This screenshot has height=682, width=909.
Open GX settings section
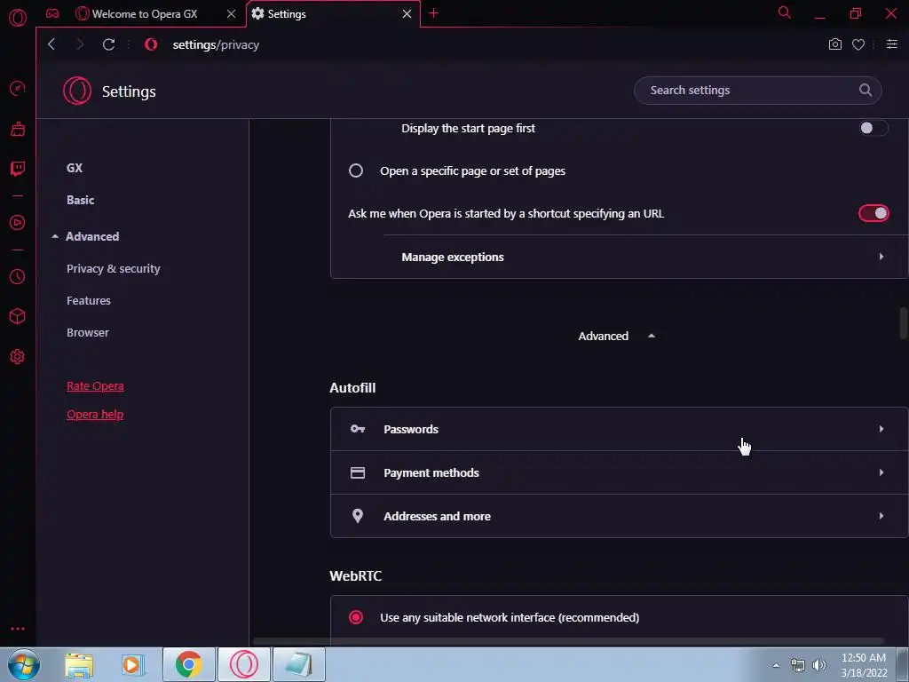click(x=75, y=168)
